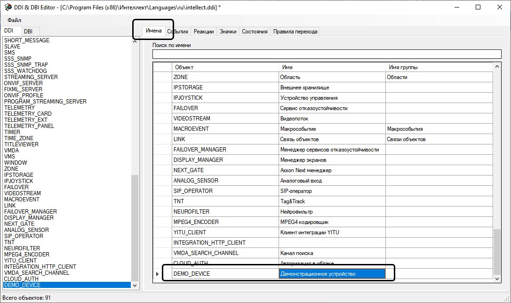Select the row marker arrow beside DEMO_DEVICE
Screen dimensions: 511x303
[157, 274]
